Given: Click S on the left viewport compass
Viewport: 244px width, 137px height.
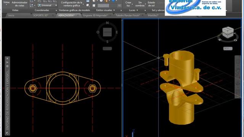Looking at the screenshot, I should click(107, 41).
